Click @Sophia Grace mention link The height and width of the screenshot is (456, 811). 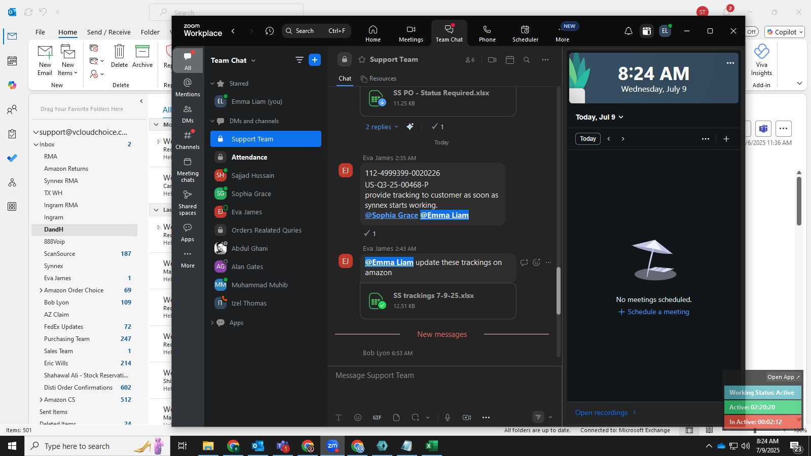[x=391, y=215]
